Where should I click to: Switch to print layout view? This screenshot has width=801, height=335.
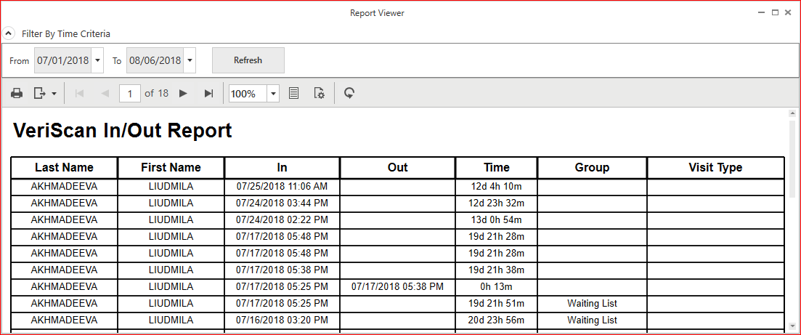coord(293,94)
